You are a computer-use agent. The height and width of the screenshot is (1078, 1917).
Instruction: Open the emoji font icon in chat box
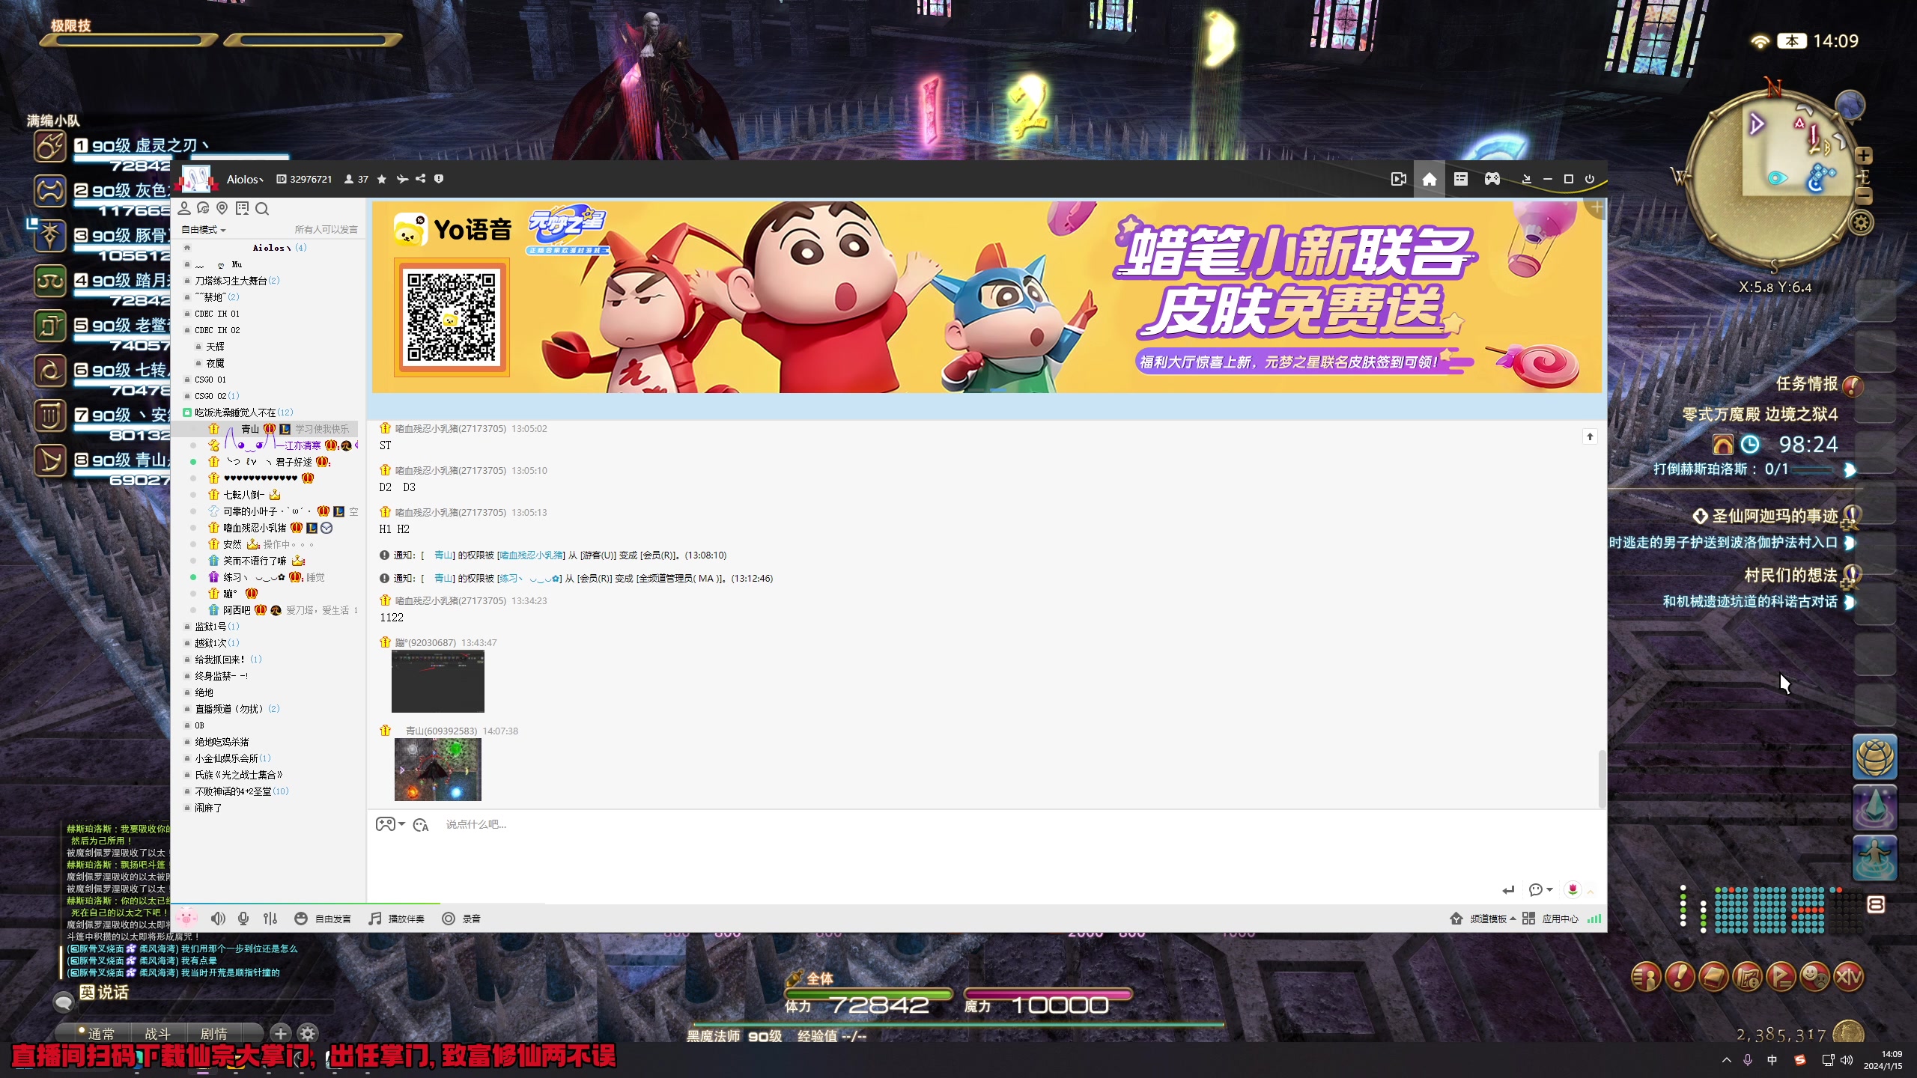coord(421,825)
